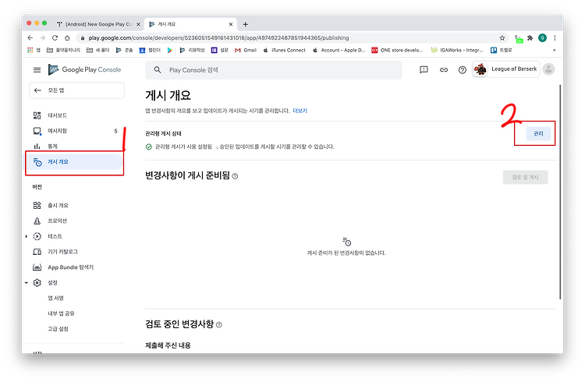
Task: Open the Chrome extensions puzzle icon
Action: point(530,37)
